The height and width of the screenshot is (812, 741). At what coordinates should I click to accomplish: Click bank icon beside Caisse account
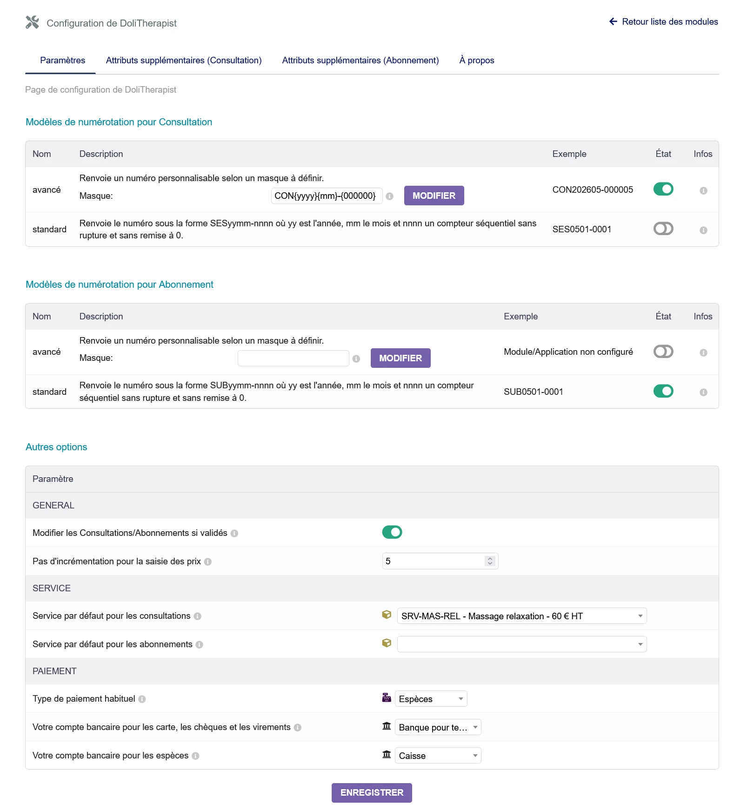[x=387, y=754]
